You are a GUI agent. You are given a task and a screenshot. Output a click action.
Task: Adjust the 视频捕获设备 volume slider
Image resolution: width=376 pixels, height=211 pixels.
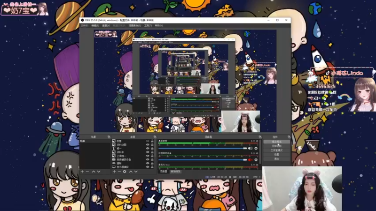(x=203, y=160)
